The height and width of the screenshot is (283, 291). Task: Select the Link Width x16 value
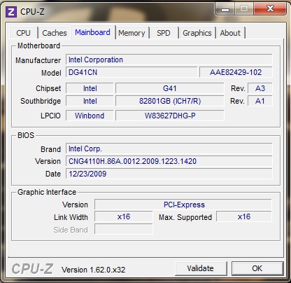[124, 217]
